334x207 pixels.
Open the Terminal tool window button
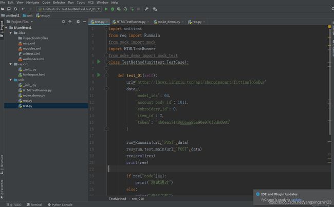coord(34,204)
